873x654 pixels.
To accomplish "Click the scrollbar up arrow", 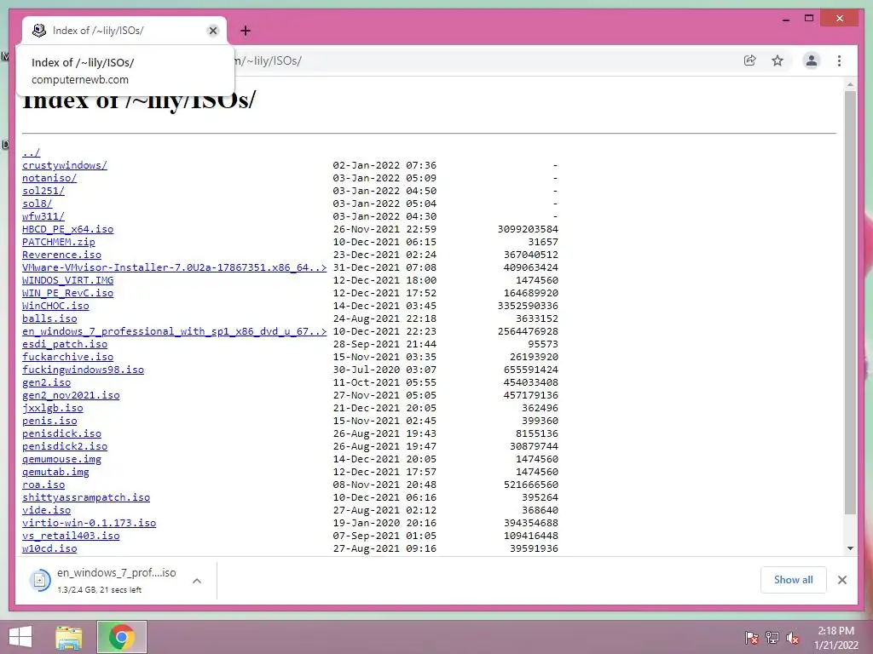I will click(850, 84).
